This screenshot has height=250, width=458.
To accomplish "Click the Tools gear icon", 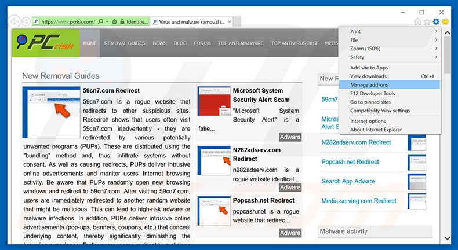I will (436, 21).
